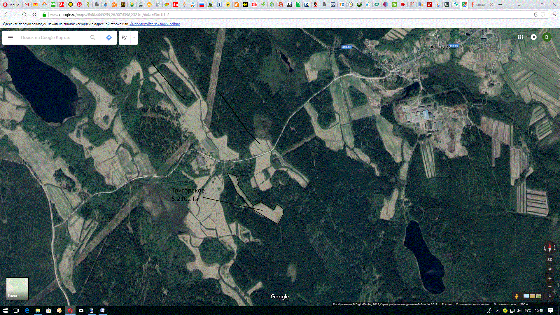Click the 'Импортируйте закладки сейчас' link
This screenshot has height=315, width=560.
(155, 24)
